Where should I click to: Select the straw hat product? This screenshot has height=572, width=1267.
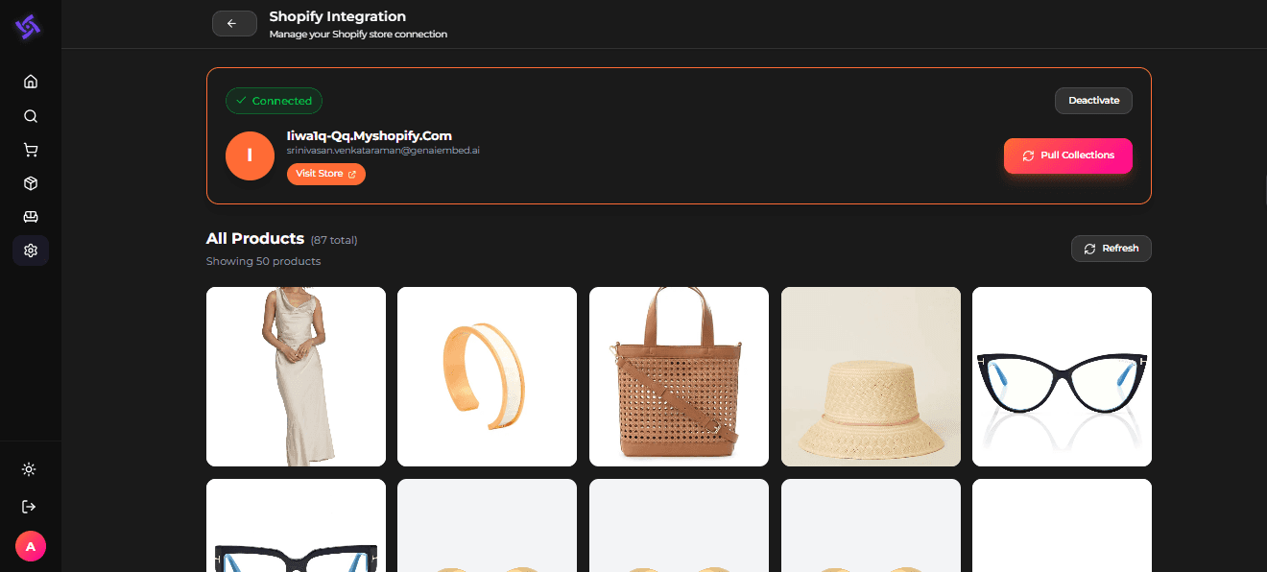click(x=870, y=376)
